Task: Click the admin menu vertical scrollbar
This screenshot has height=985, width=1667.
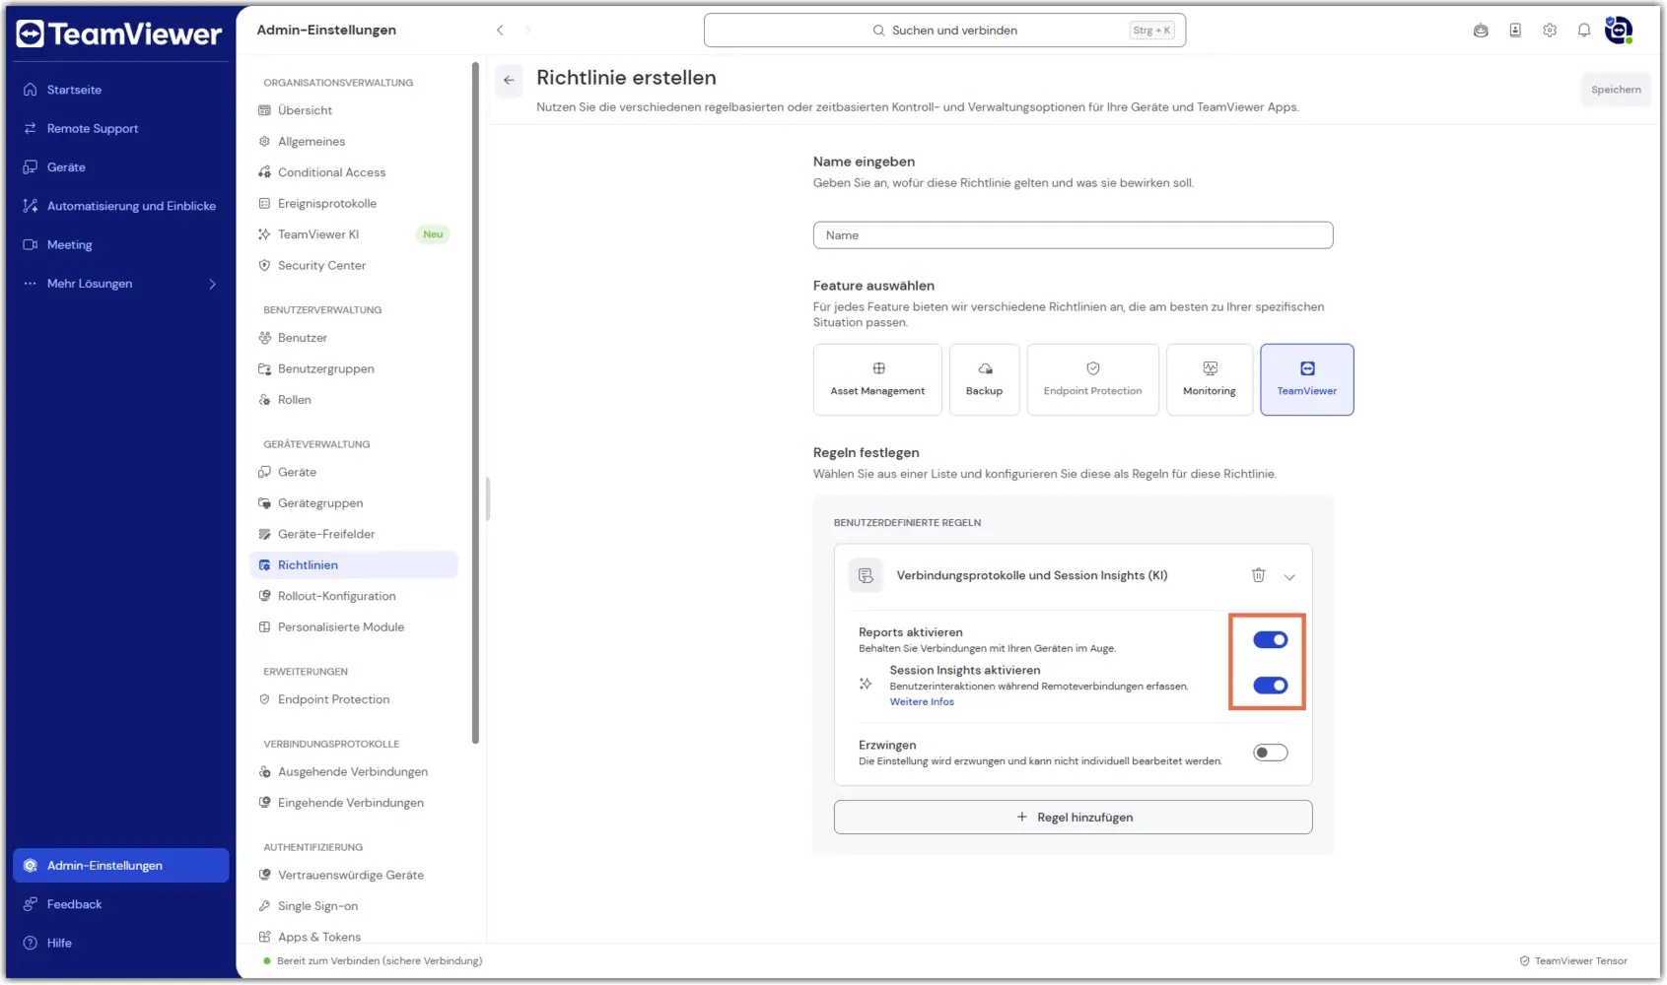Action: tap(475, 404)
